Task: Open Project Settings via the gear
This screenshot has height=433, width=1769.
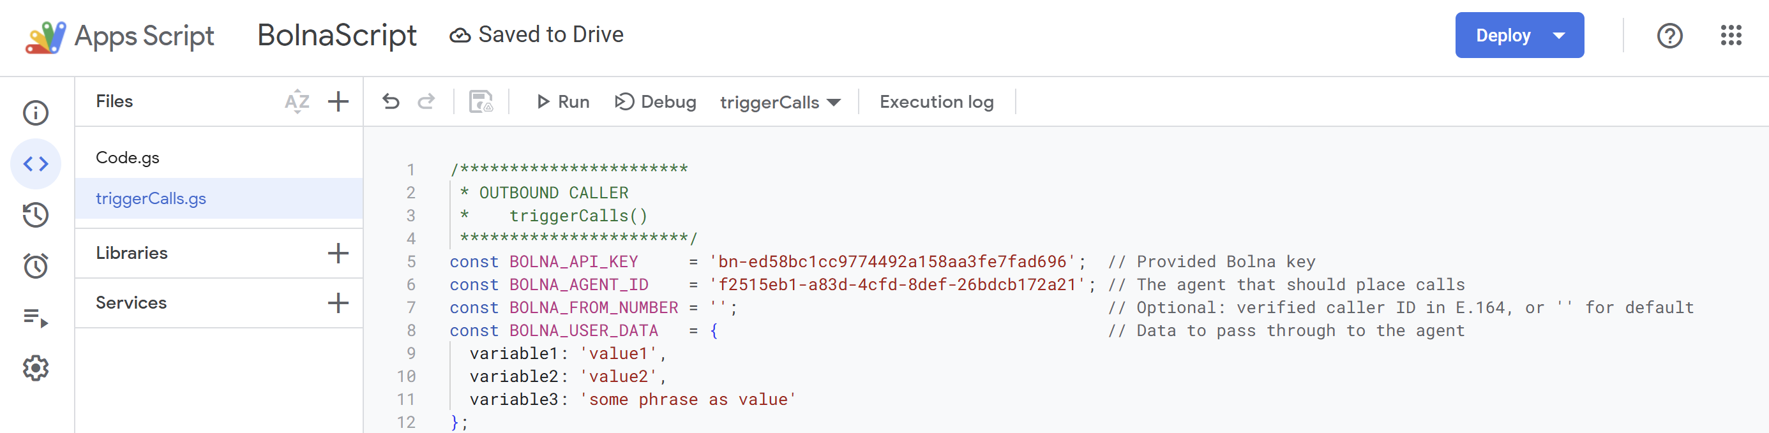Action: 36,369
